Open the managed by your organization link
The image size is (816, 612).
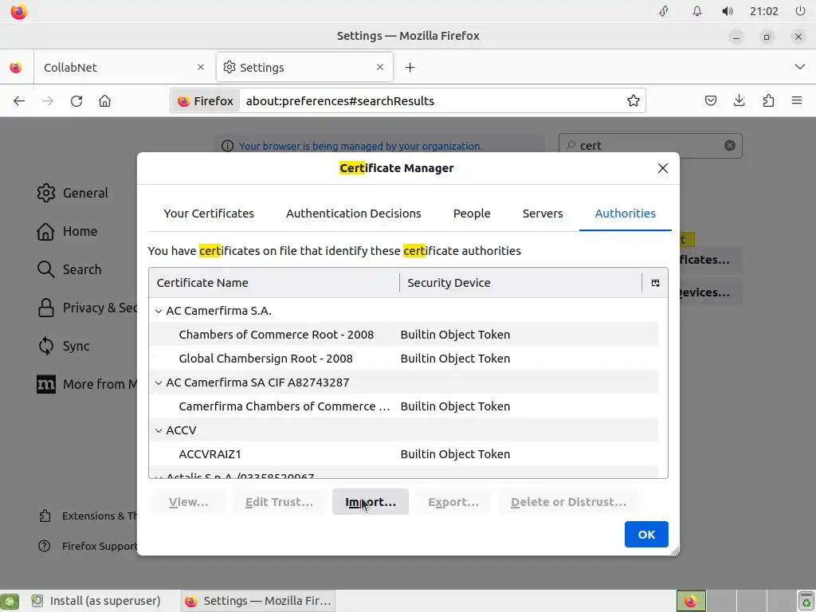[361, 147]
